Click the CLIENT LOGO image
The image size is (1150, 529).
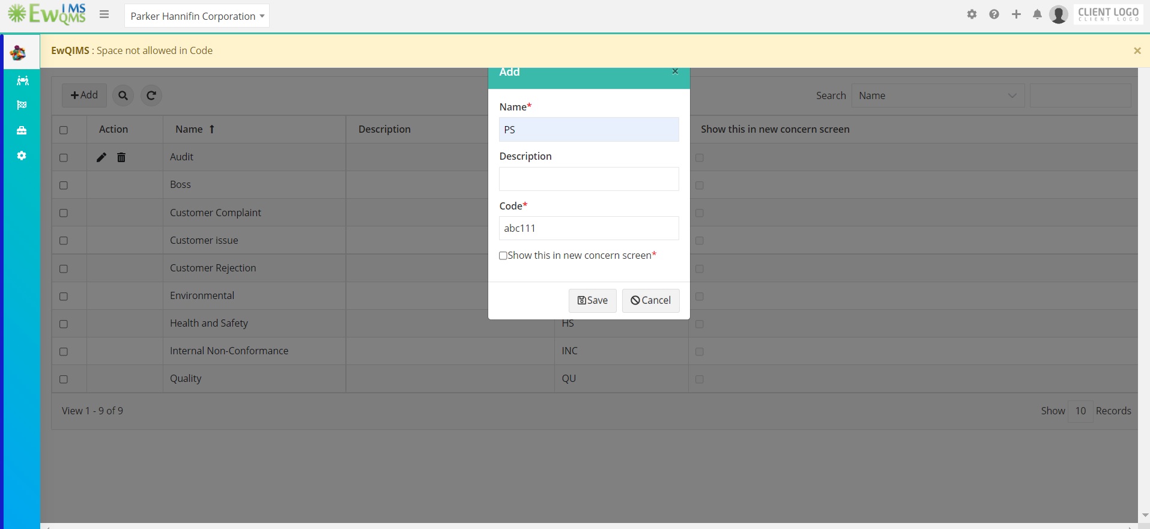tap(1108, 14)
